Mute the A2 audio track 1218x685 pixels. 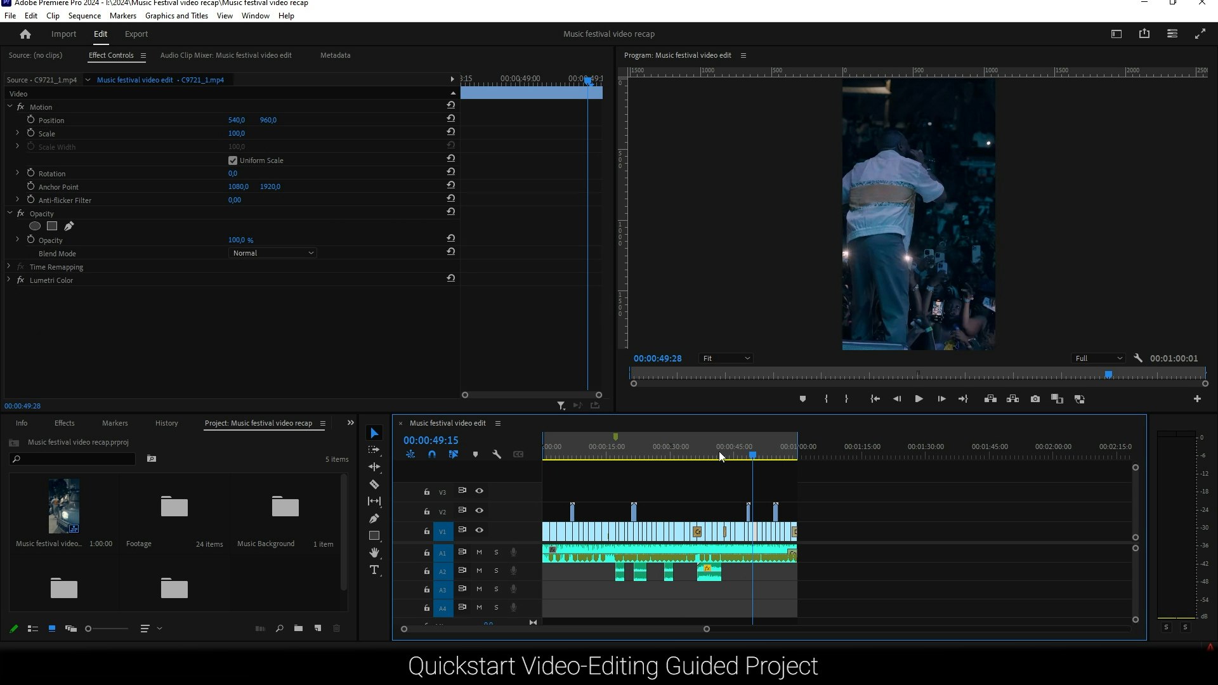point(479,571)
